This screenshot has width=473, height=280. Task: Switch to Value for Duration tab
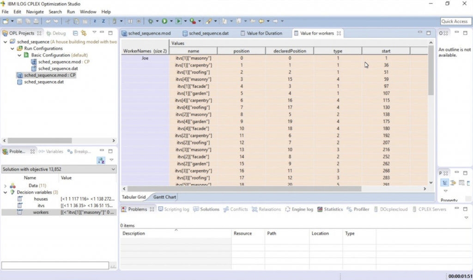pos(261,33)
